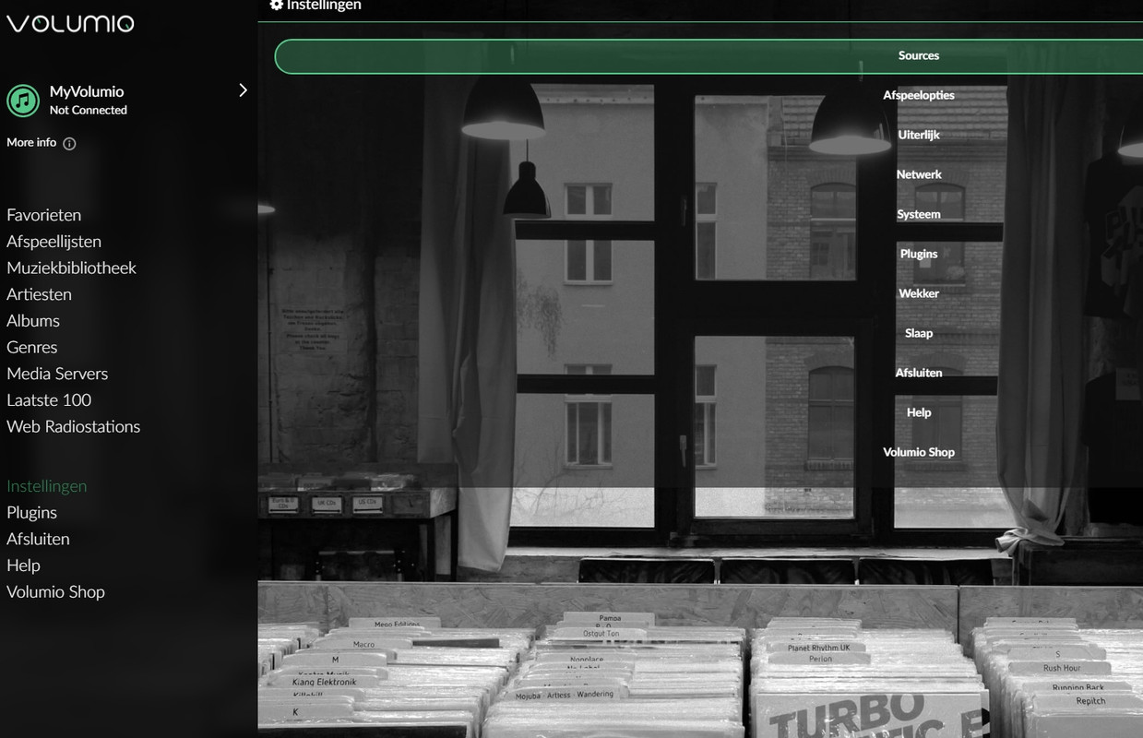The height and width of the screenshot is (738, 1143).
Task: Choose Afsluiten in the settings list
Action: (919, 374)
